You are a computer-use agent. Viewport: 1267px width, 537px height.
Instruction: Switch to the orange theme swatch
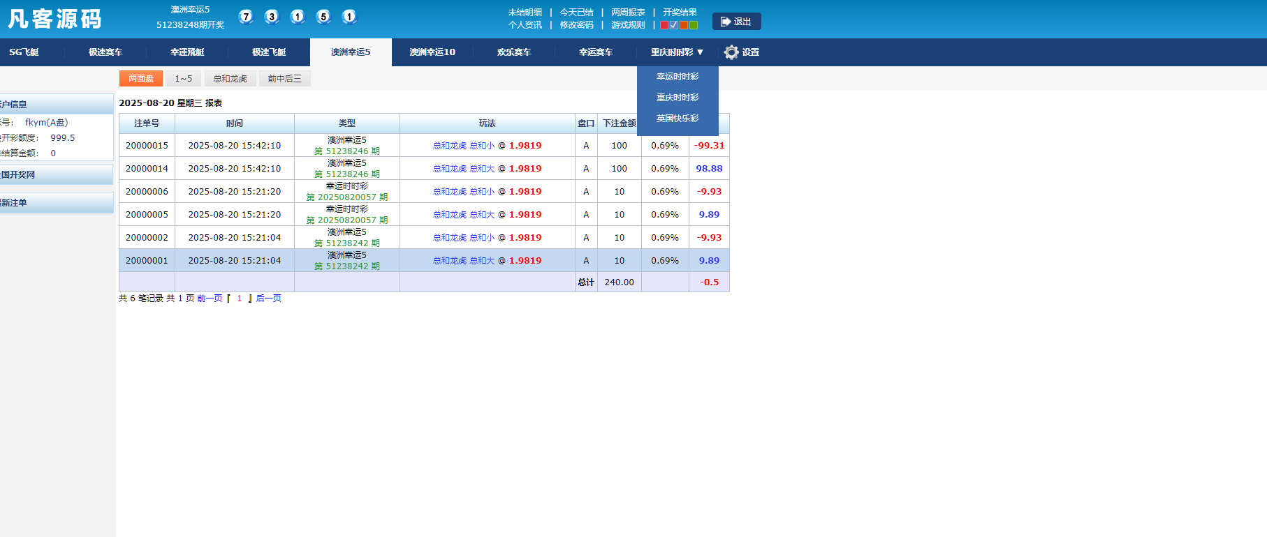(x=684, y=25)
